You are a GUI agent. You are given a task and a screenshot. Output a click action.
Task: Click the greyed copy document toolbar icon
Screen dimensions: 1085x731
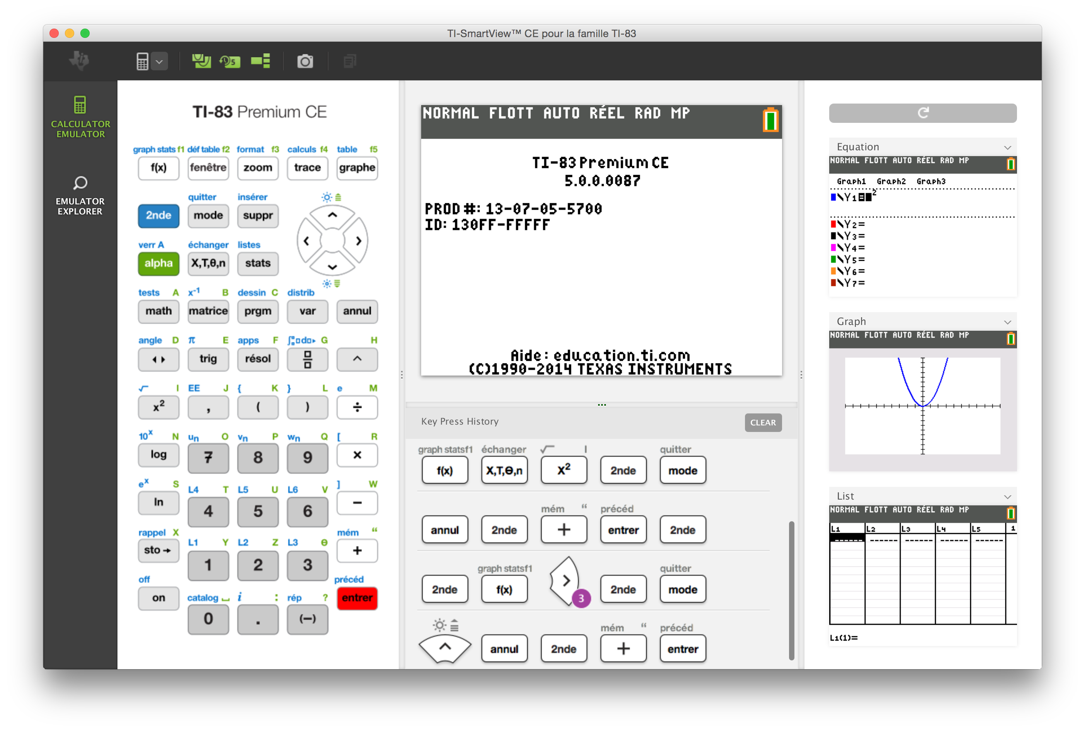[350, 61]
